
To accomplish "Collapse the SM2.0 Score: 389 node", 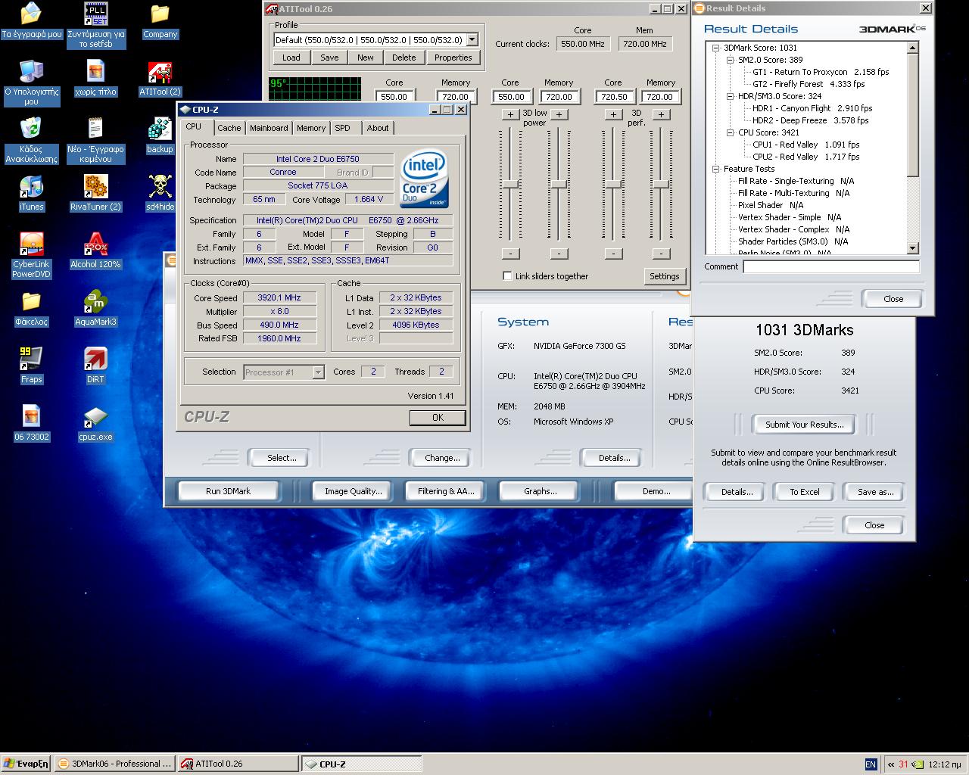I will 731,60.
